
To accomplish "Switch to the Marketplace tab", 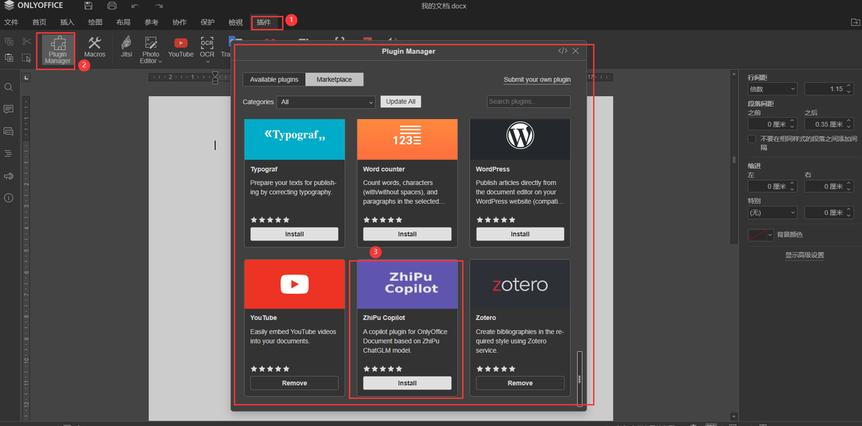I will coord(334,79).
